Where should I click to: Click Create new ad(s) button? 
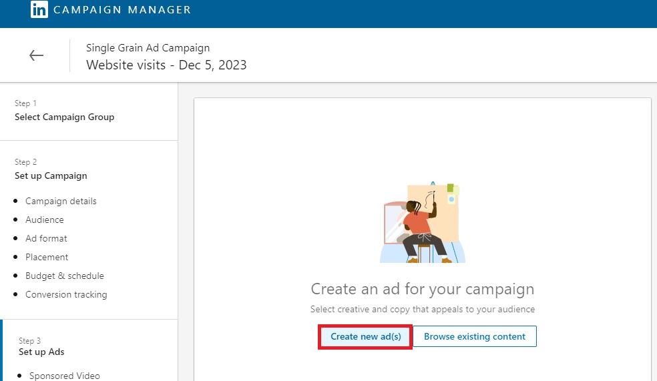tap(365, 336)
